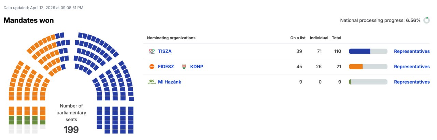The height and width of the screenshot is (140, 437).
Task: Click the FIDESZ orange mandate progress bar
Action: click(368, 67)
